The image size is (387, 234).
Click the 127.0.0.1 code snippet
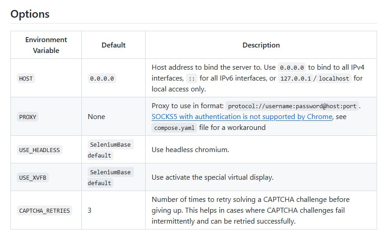296,79
